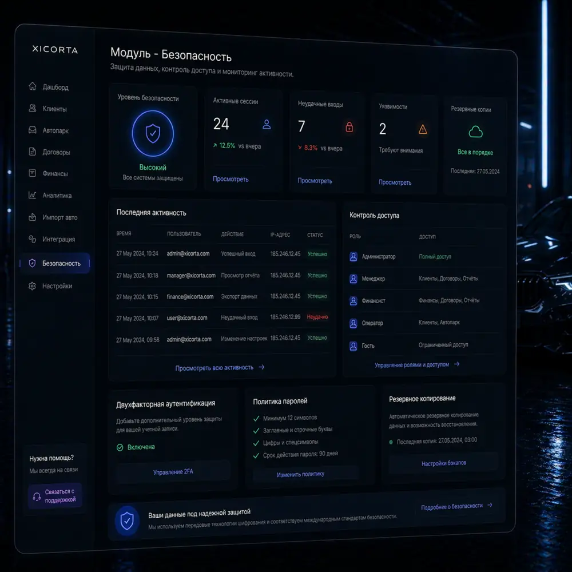Image resolution: width=572 pixels, height=572 pixels.
Task: Click the Финансист role avatar icon
Action: tap(353, 301)
